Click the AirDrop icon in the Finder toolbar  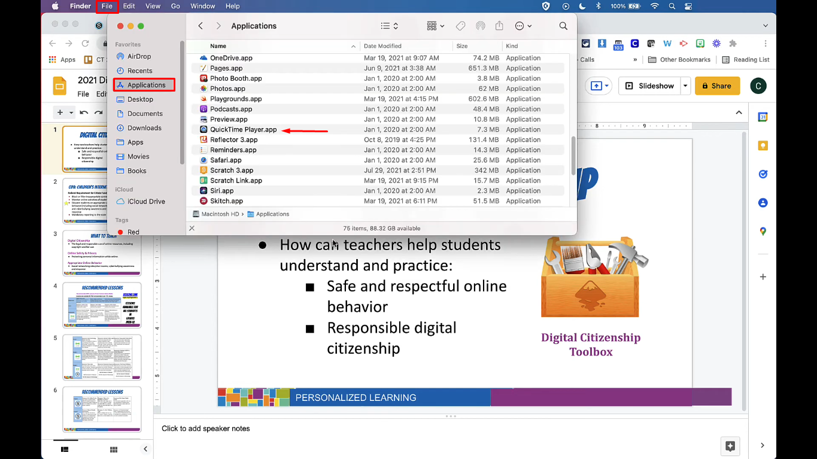click(x=480, y=26)
